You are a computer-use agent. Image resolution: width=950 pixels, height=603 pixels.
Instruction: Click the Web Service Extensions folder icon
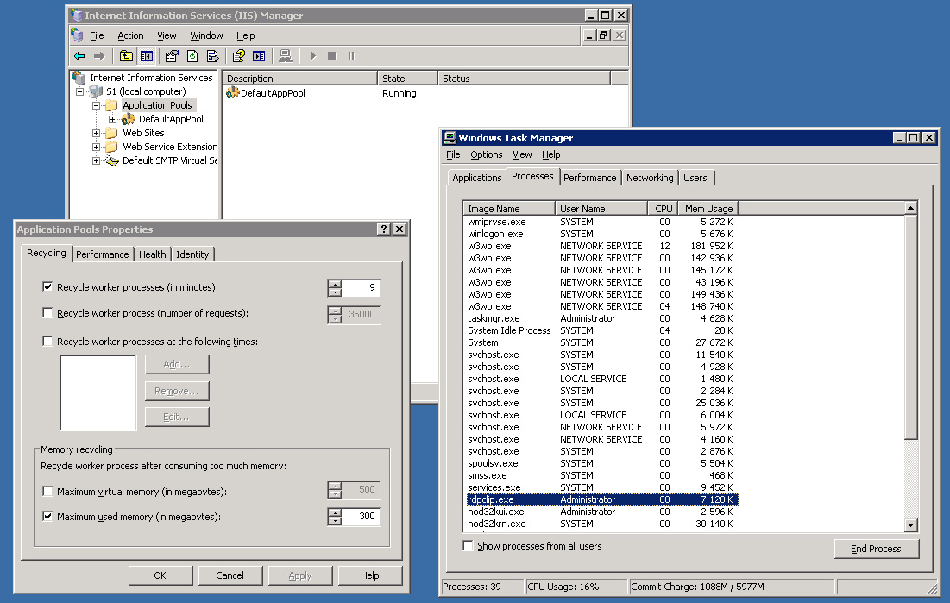(x=111, y=147)
